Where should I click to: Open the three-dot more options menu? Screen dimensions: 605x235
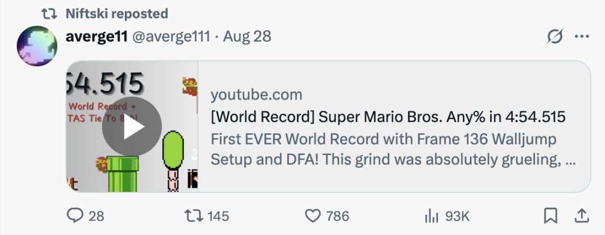582,37
